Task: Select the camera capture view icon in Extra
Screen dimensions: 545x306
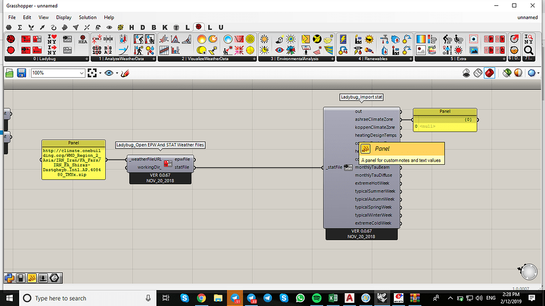Action: click(x=473, y=39)
